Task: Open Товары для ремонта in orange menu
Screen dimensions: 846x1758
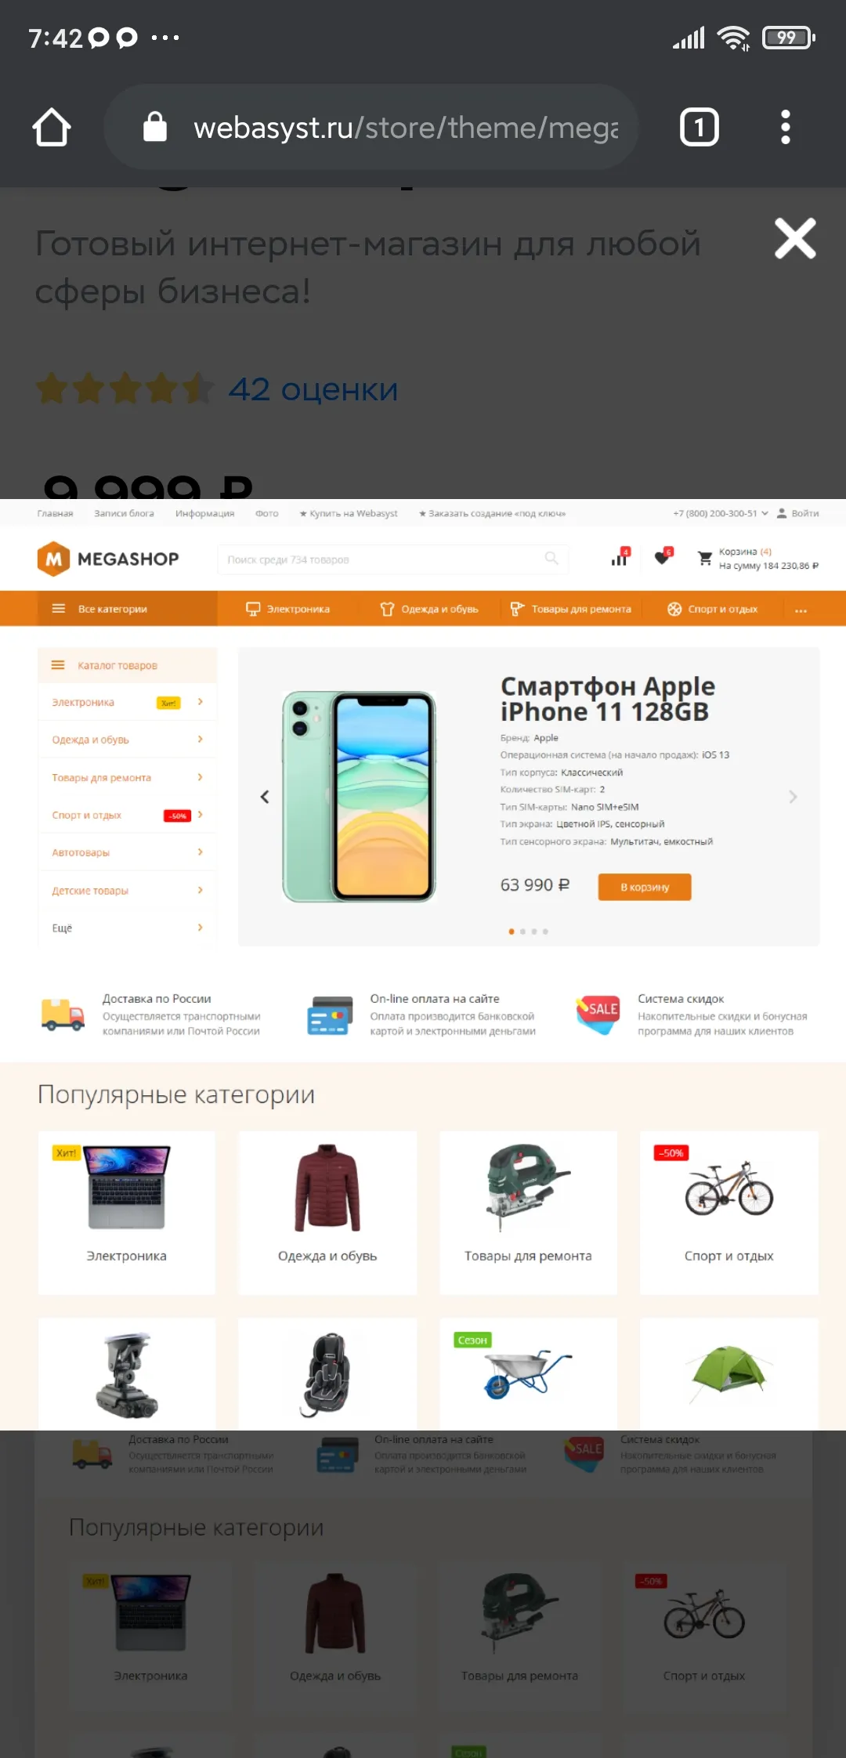Action: (570, 609)
